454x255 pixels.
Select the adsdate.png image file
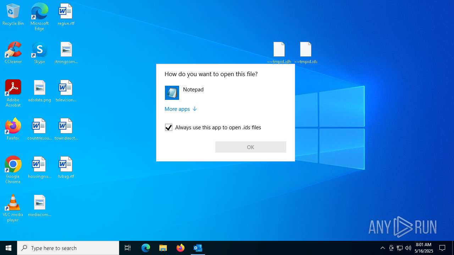pyautogui.click(x=39, y=91)
